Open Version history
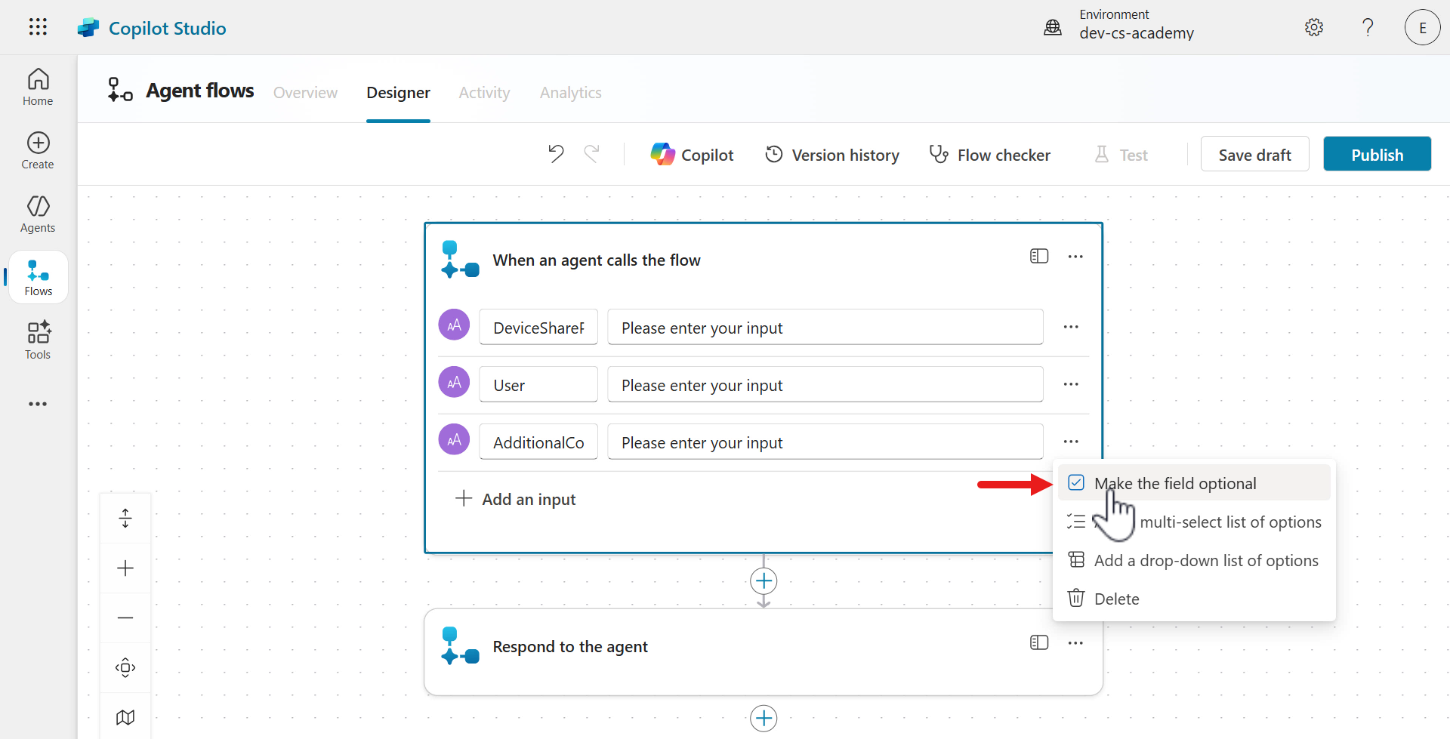This screenshot has width=1450, height=739. (832, 155)
